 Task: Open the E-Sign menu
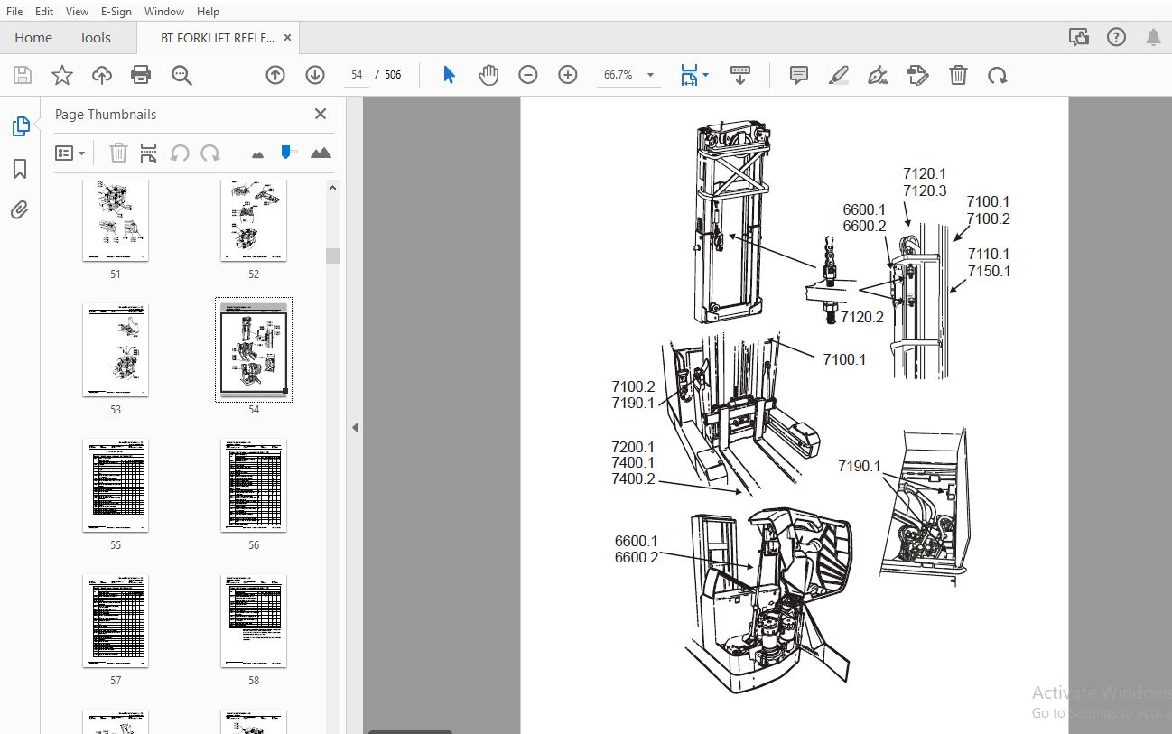[116, 12]
